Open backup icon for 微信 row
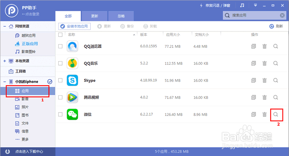The height and width of the screenshot is (156, 289). (254, 115)
